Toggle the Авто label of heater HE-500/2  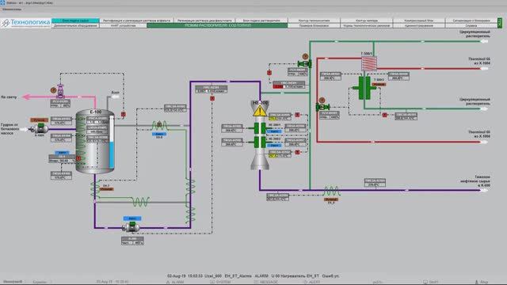[x=274, y=146]
